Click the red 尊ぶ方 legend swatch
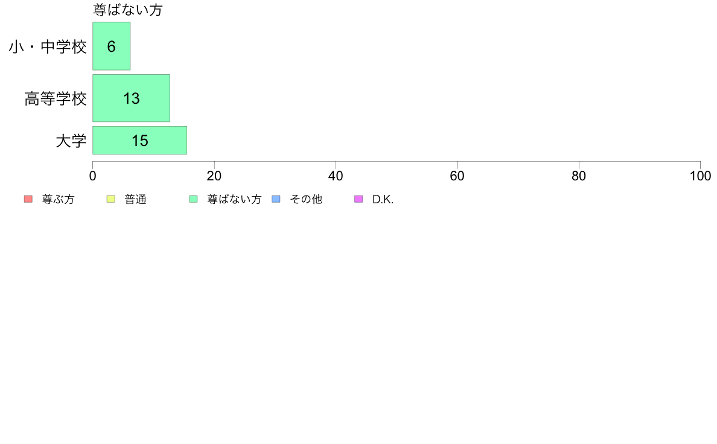This screenshot has width=717, height=444. click(x=28, y=199)
